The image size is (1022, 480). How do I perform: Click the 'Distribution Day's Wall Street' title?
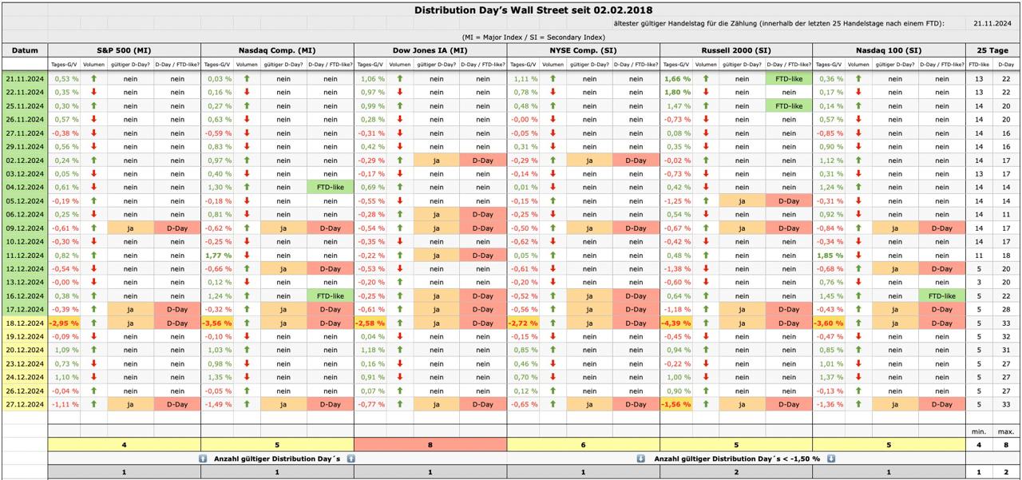[533, 10]
